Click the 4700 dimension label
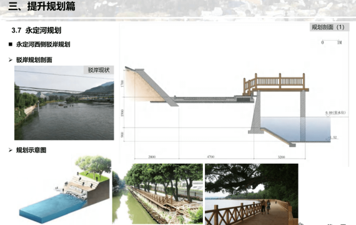356x225 pixels. (x=210, y=157)
